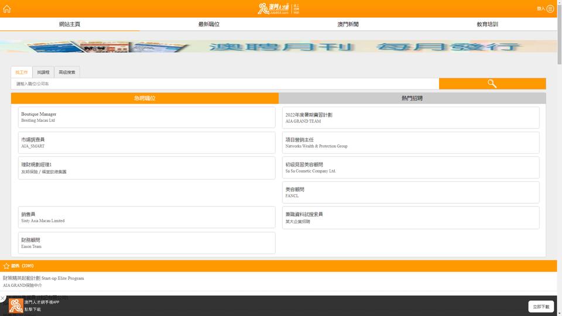Click the 登入 login text

point(540,9)
